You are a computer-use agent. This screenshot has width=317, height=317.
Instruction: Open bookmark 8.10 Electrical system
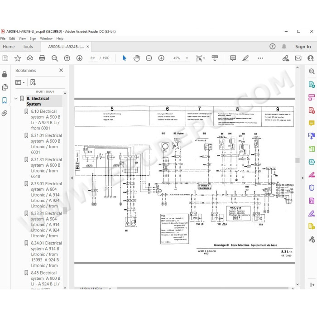click(45, 120)
